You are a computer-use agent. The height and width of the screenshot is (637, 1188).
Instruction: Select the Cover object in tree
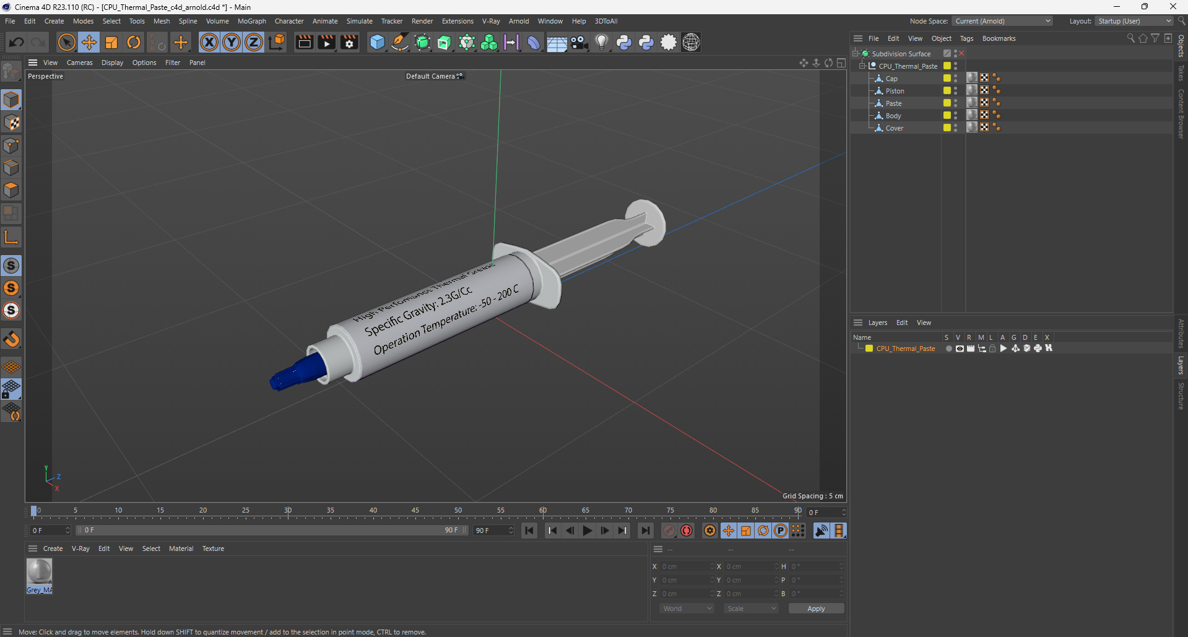894,128
